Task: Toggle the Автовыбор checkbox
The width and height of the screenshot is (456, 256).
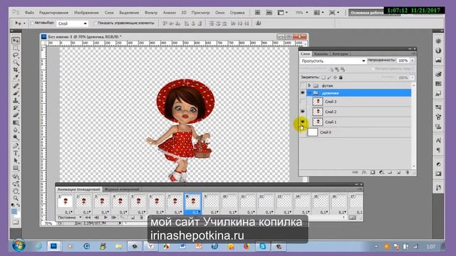Action: (x=32, y=23)
